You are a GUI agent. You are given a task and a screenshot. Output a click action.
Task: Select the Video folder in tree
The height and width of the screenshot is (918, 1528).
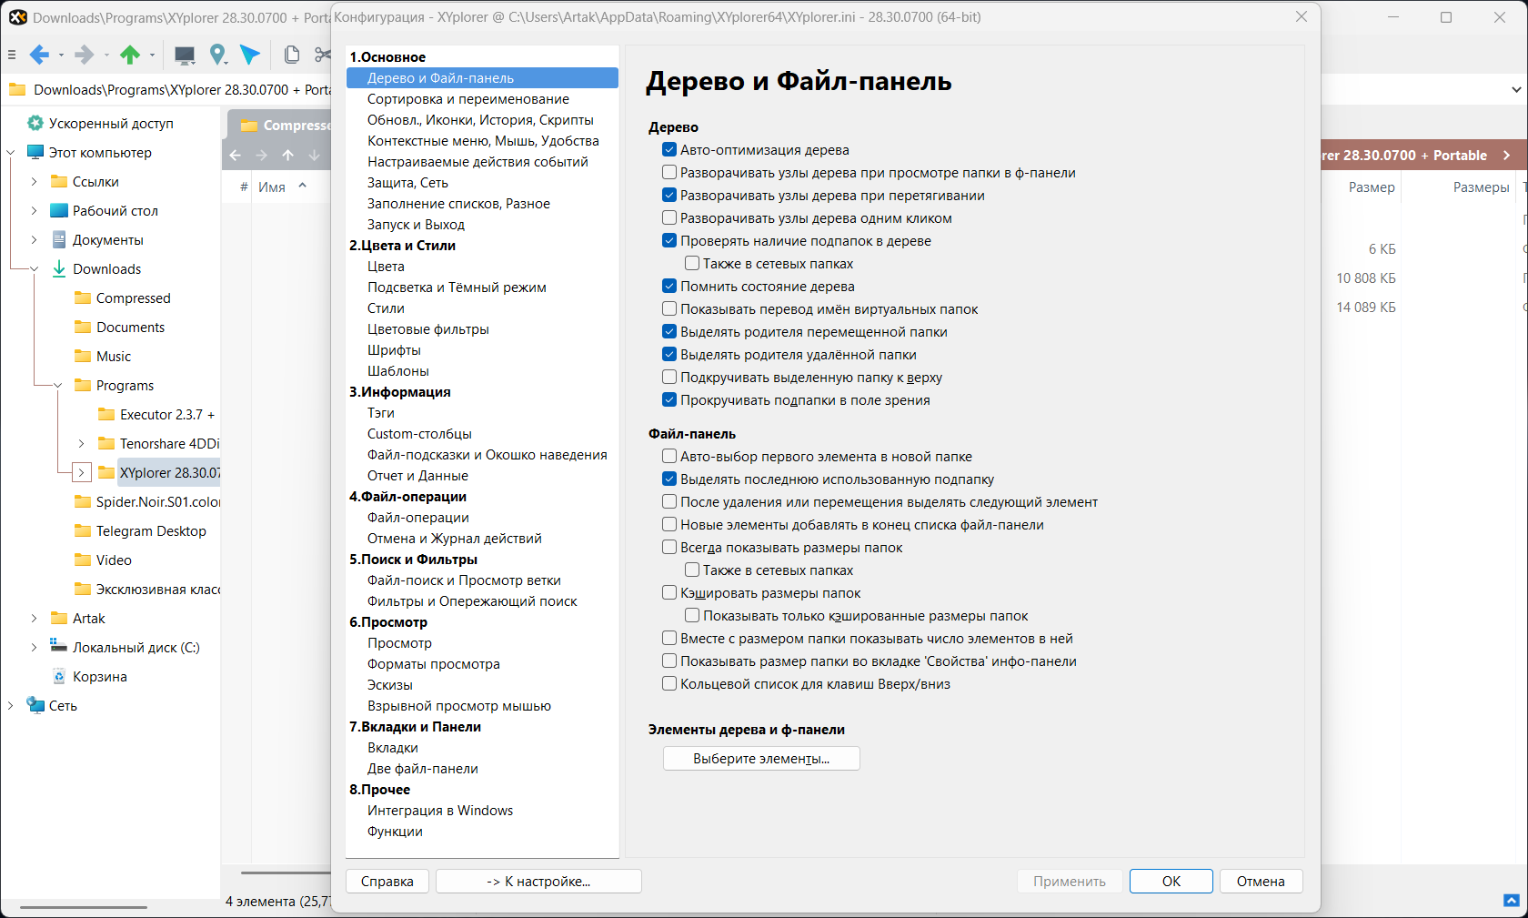click(114, 560)
